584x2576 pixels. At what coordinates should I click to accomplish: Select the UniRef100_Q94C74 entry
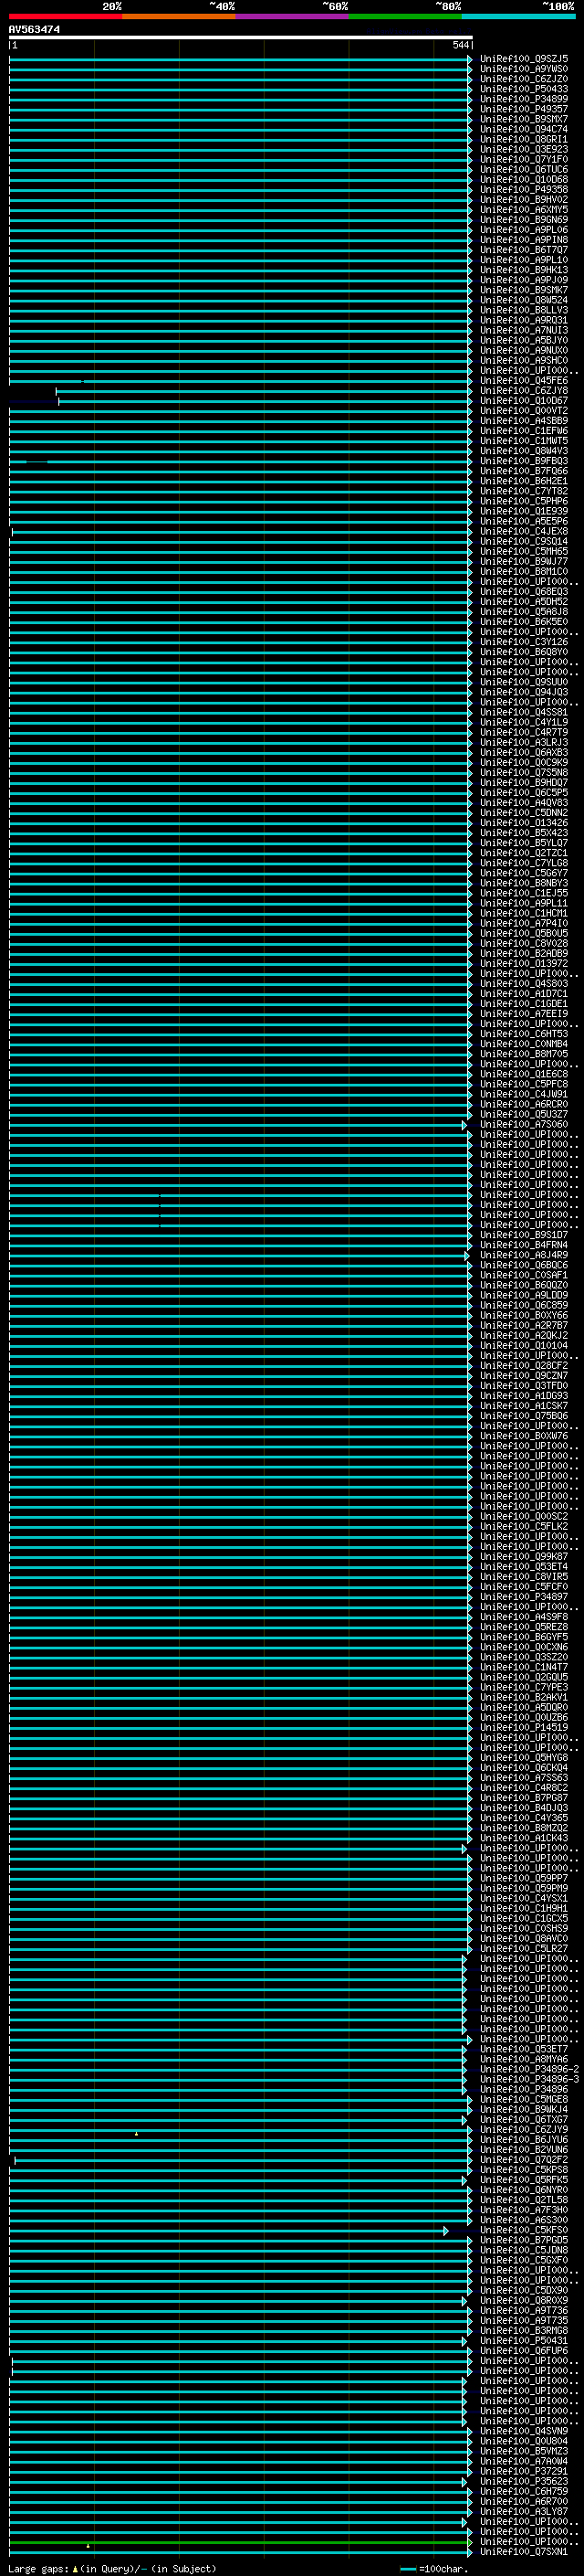click(524, 129)
